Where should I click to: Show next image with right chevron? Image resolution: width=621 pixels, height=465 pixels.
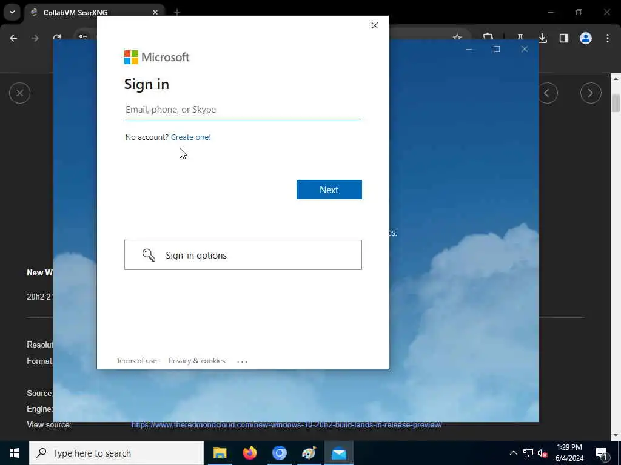pos(591,93)
